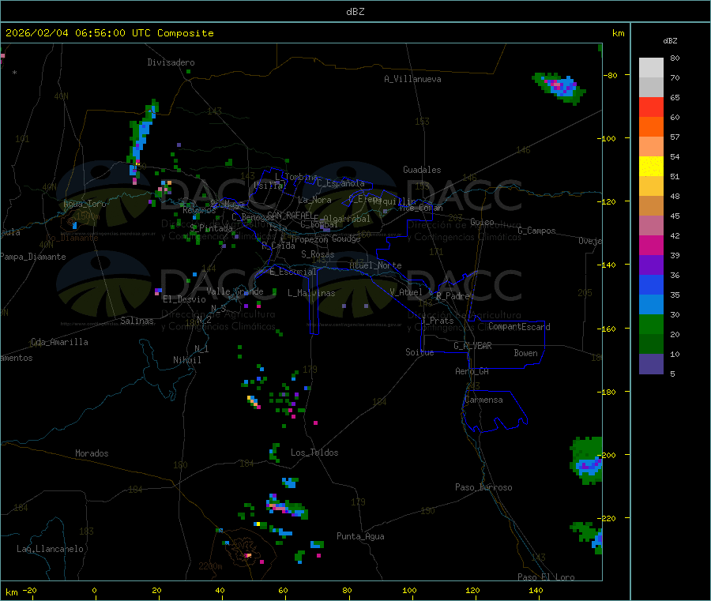Viewport: 711px width, 601px height.
Task: Pick the light blue 30-35 dBZ swatch
Action: click(651, 305)
